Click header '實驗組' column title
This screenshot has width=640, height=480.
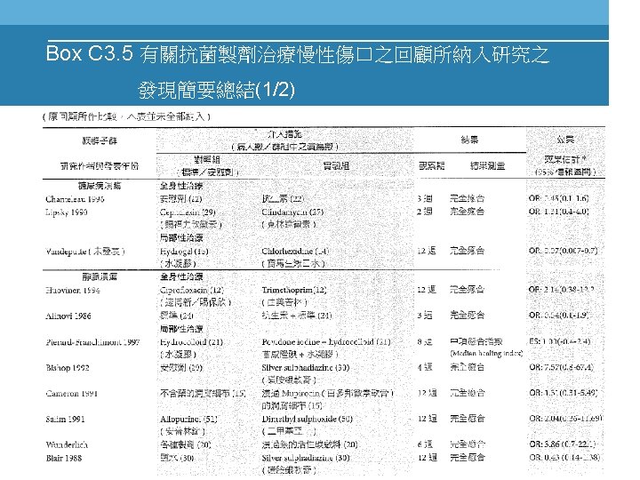pyautogui.click(x=336, y=165)
